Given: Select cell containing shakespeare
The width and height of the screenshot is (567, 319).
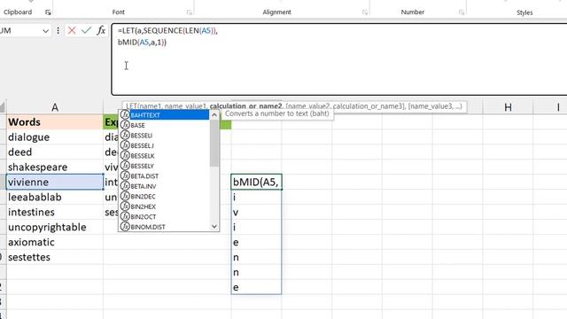Looking at the screenshot, I should pyautogui.click(x=55, y=167).
